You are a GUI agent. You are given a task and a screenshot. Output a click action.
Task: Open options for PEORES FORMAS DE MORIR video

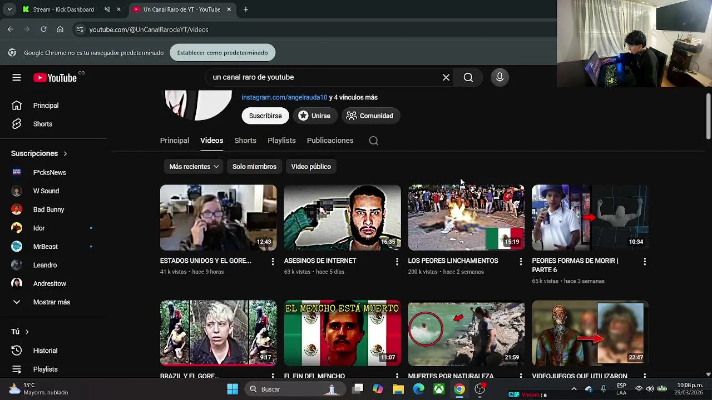tap(645, 261)
